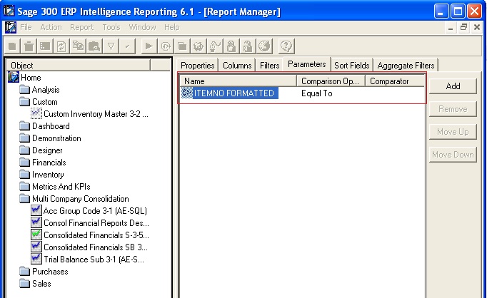Click the Name column header
Screen dimensions: 487x298
pyautogui.click(x=239, y=81)
